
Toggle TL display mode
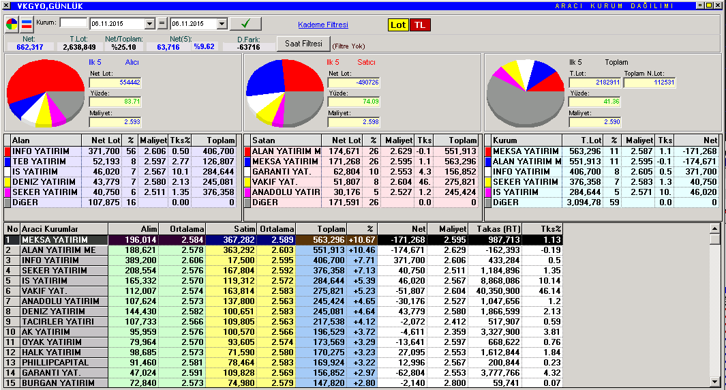click(420, 25)
